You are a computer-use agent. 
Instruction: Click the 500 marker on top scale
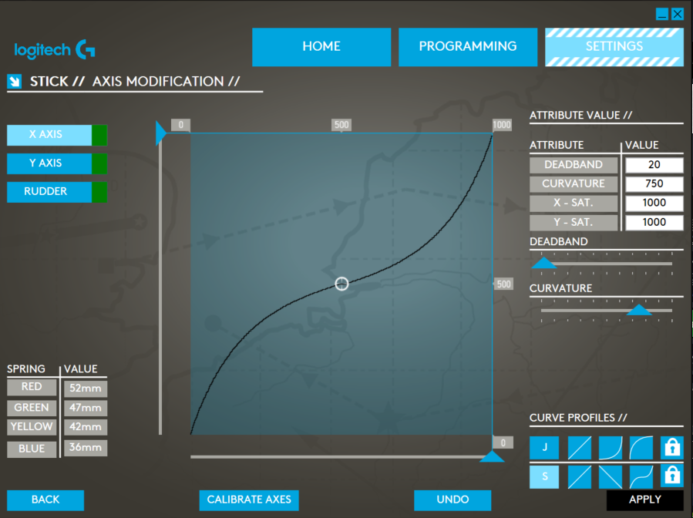point(341,125)
